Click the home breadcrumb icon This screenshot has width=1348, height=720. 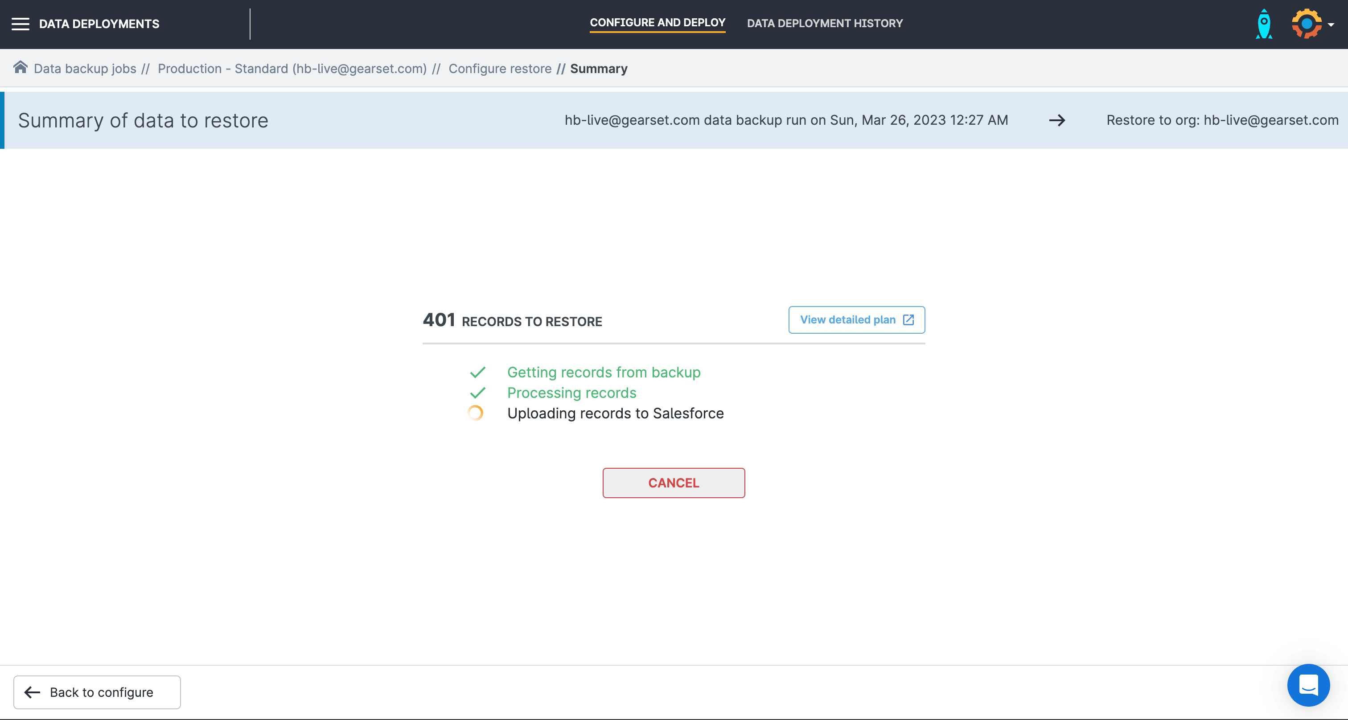tap(21, 67)
